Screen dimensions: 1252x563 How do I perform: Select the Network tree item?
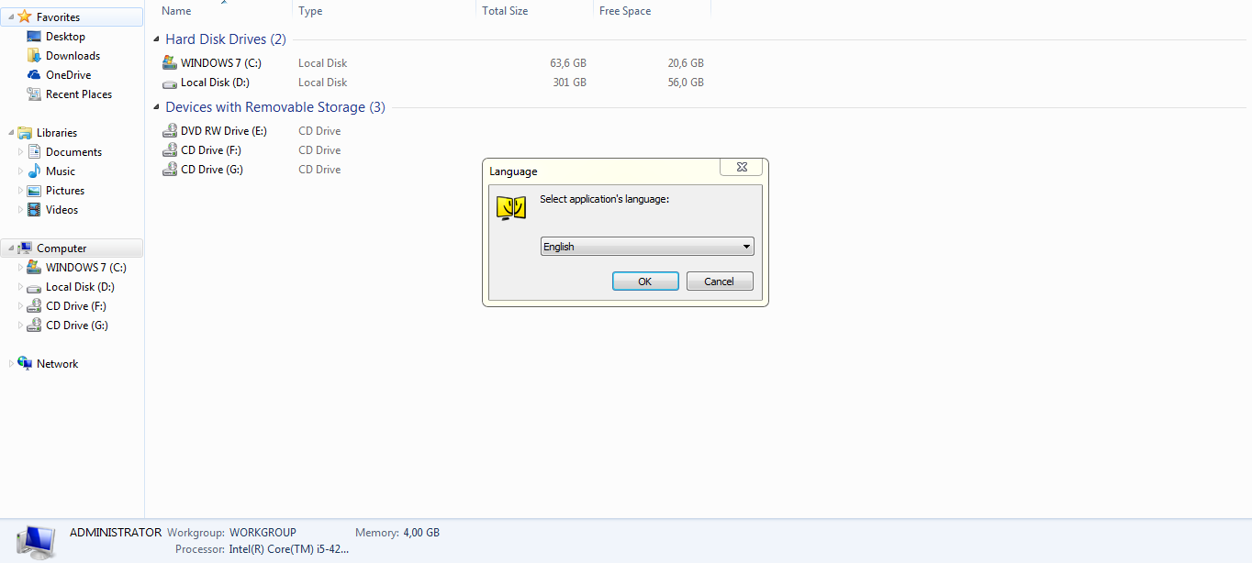(57, 364)
